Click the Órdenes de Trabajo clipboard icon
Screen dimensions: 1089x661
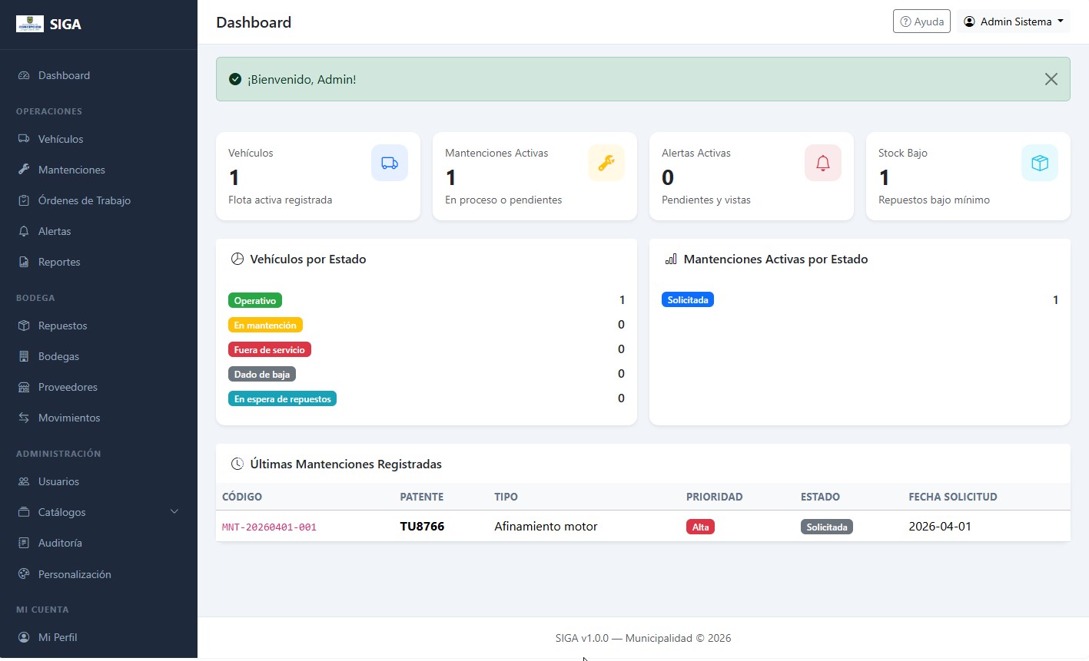click(24, 200)
